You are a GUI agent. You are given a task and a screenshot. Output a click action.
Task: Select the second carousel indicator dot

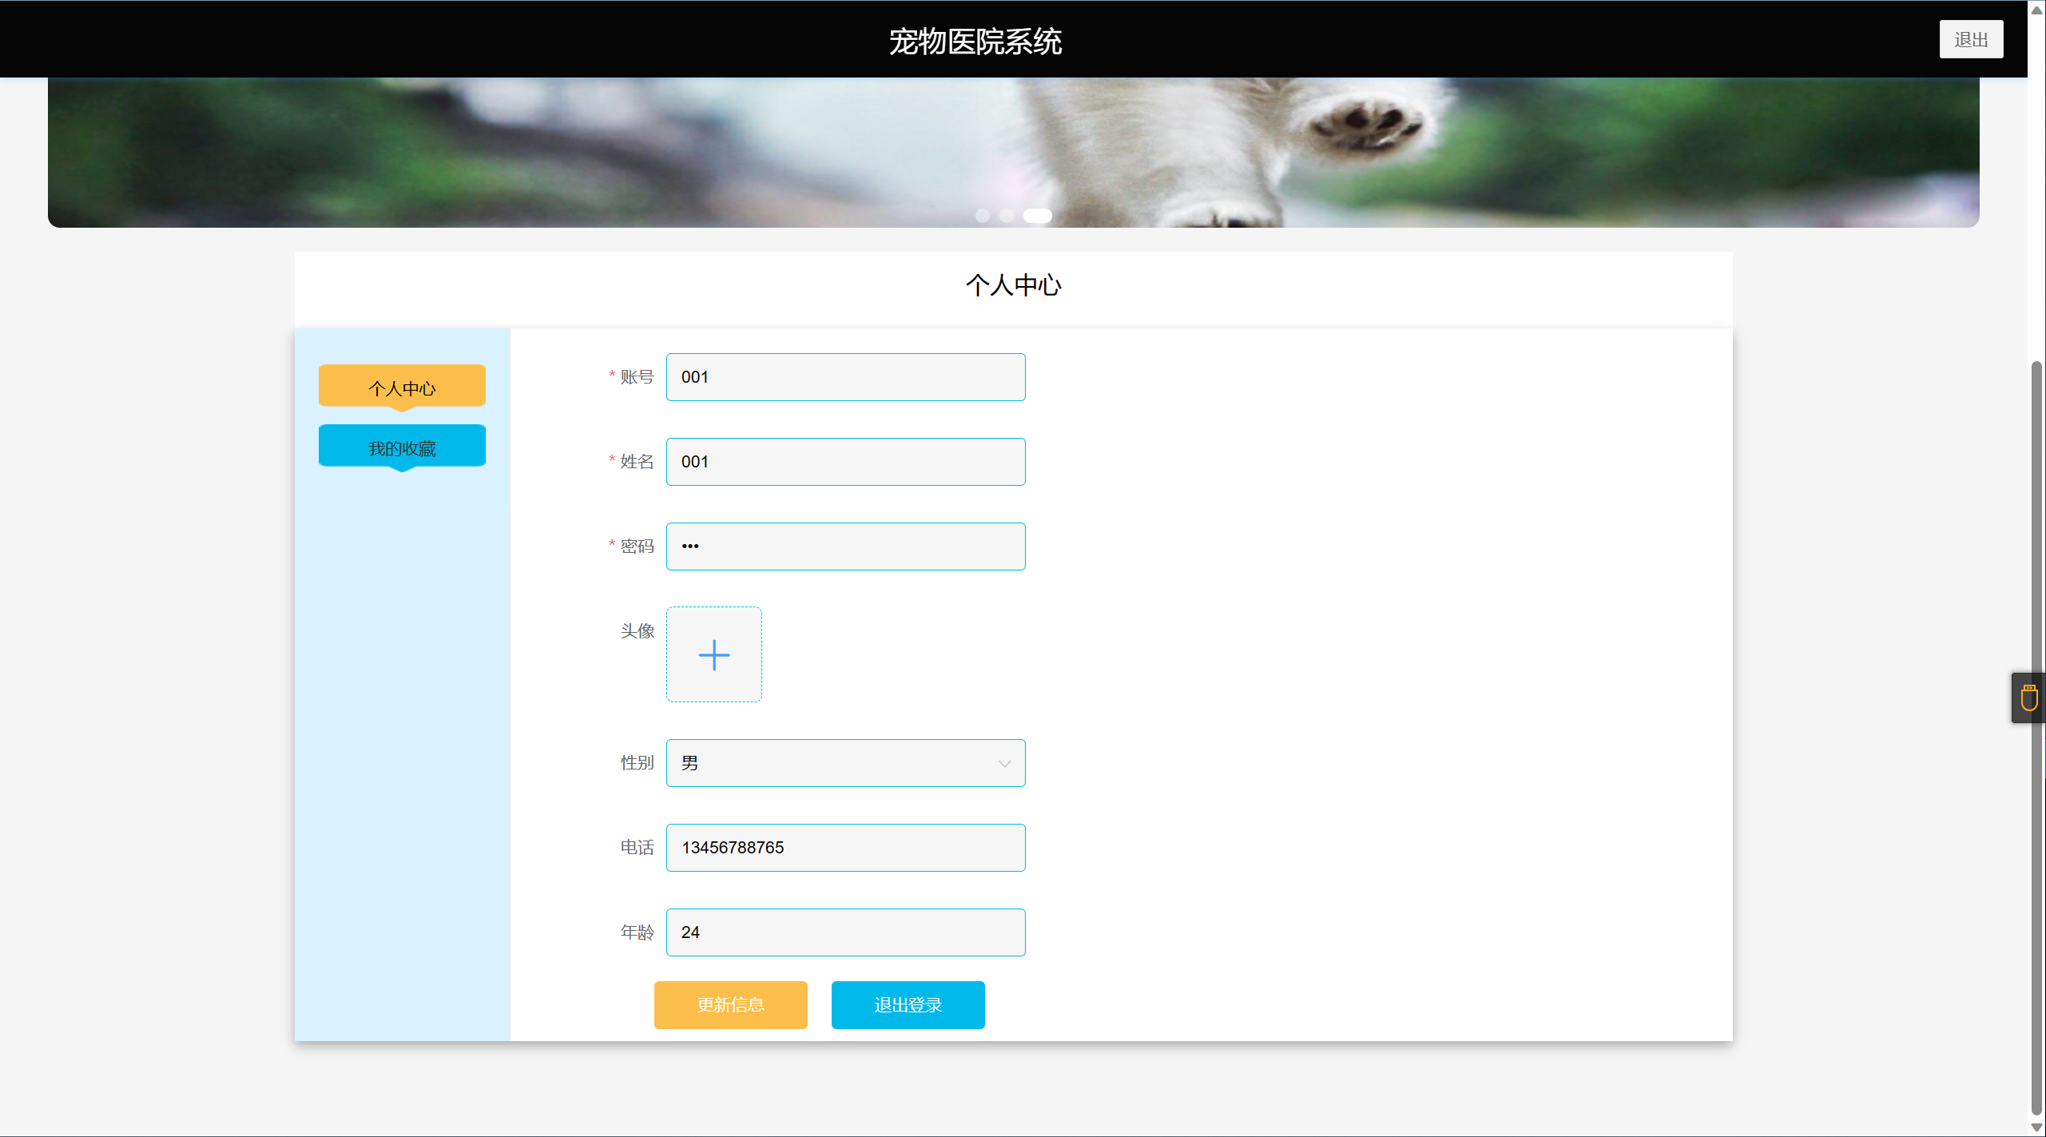(x=1007, y=216)
